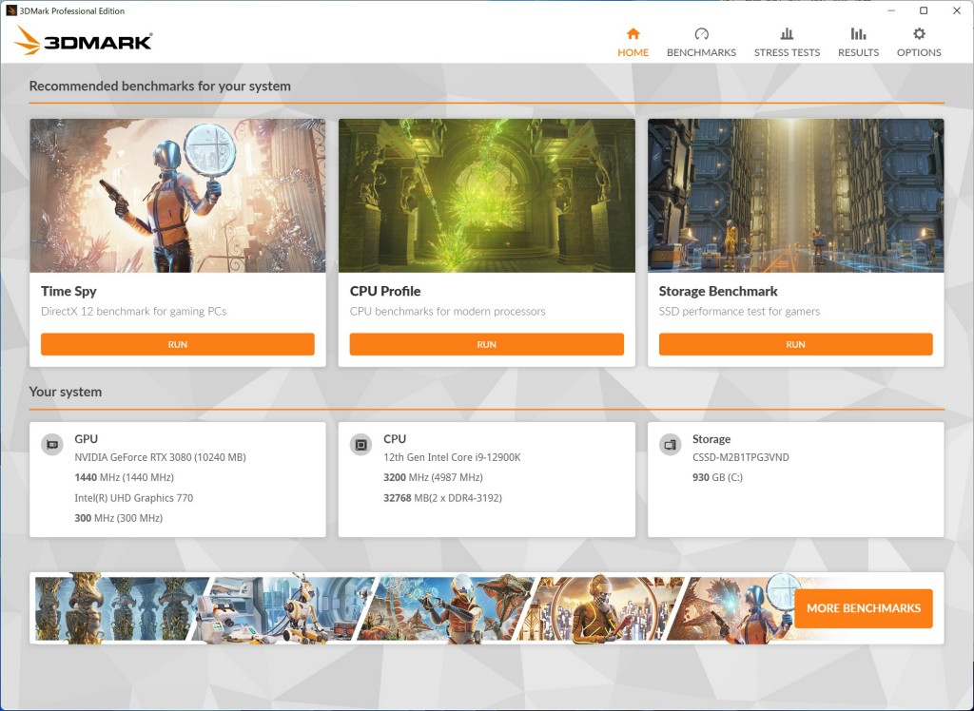Click the Home house icon
974x711 pixels.
[633, 33]
